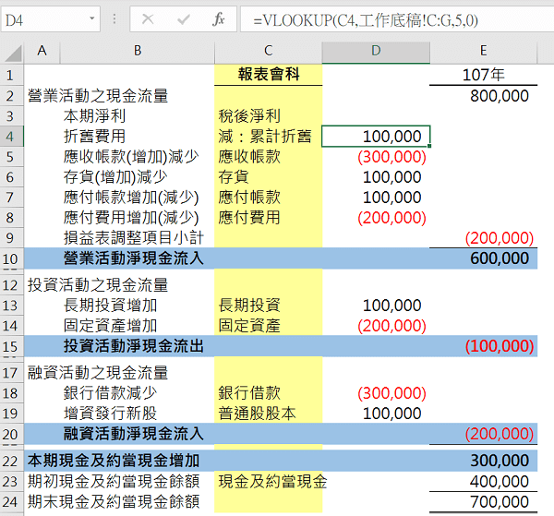Click the 稅後淨利 cell

[x=268, y=115]
